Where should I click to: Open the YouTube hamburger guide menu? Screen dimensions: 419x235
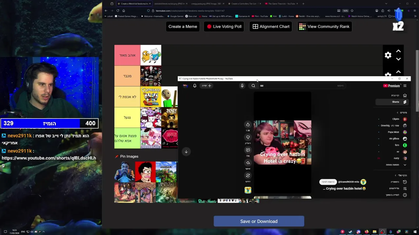click(x=405, y=86)
